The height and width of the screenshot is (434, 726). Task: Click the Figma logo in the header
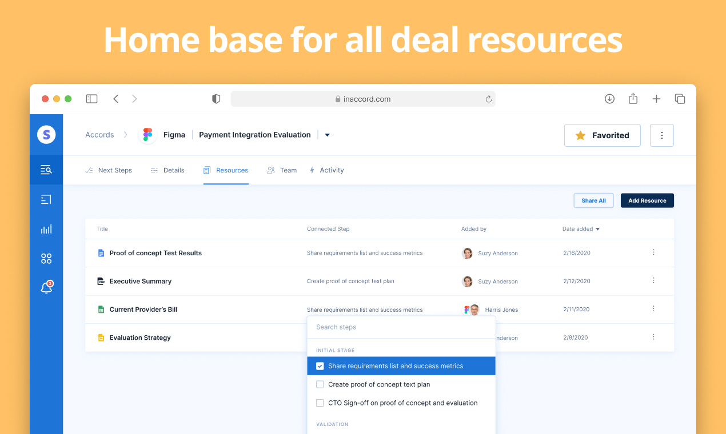click(148, 135)
